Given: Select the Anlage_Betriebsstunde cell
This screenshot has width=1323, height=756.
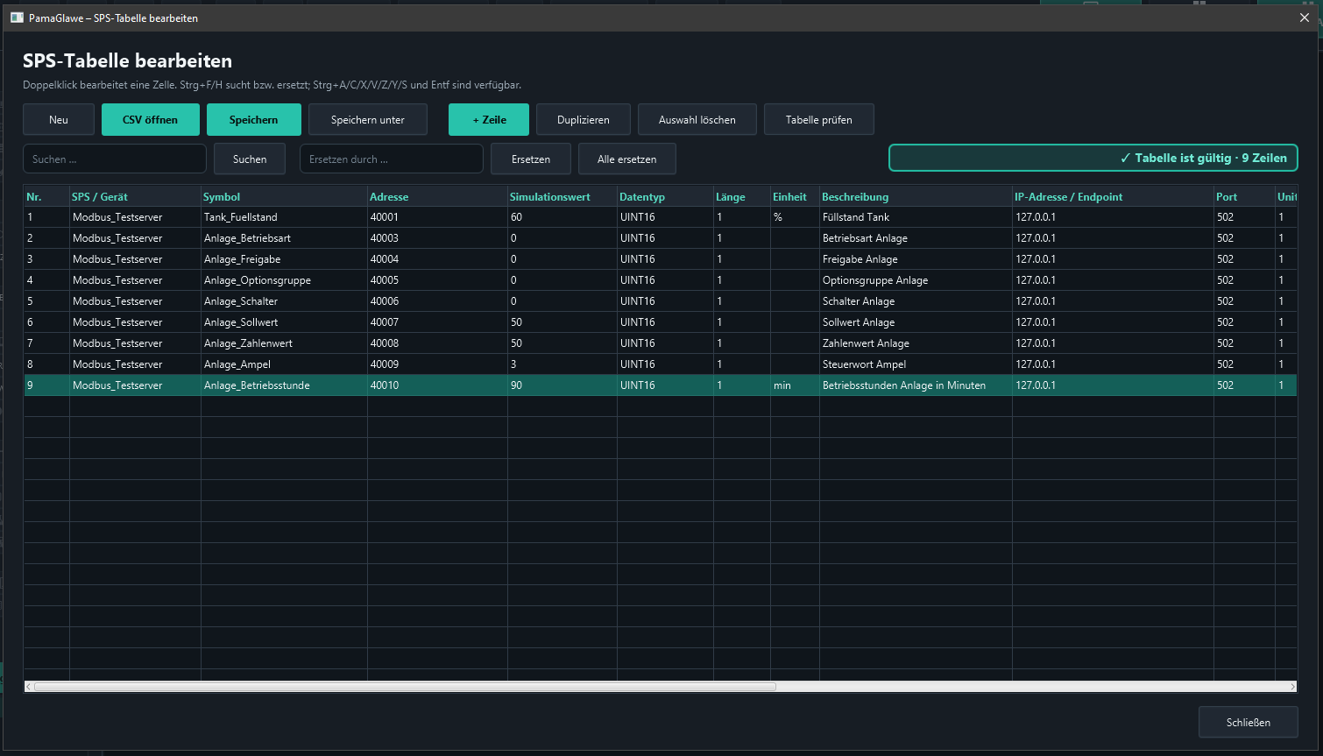Looking at the screenshot, I should [284, 385].
